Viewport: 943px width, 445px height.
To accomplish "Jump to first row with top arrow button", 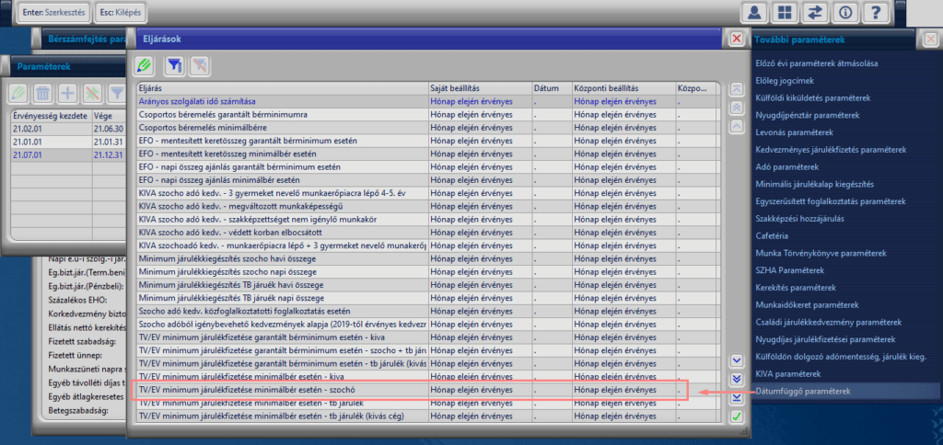I will click(736, 88).
